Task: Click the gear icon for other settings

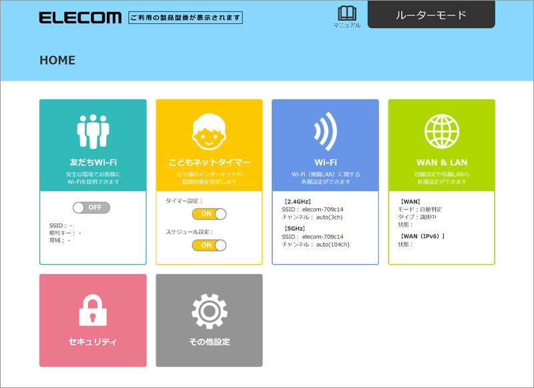Action: [x=209, y=311]
